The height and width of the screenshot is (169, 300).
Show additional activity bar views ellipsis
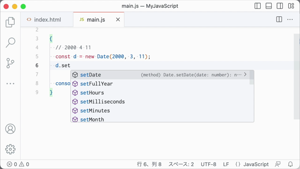coord(10,84)
